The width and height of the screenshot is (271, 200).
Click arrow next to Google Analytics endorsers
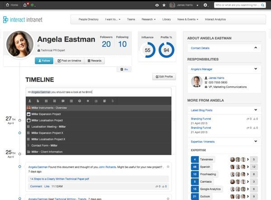(x=248, y=189)
